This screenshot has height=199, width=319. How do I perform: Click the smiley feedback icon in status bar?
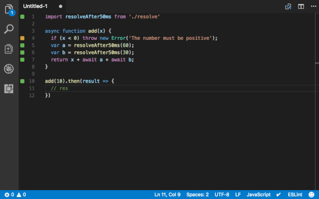311,195
